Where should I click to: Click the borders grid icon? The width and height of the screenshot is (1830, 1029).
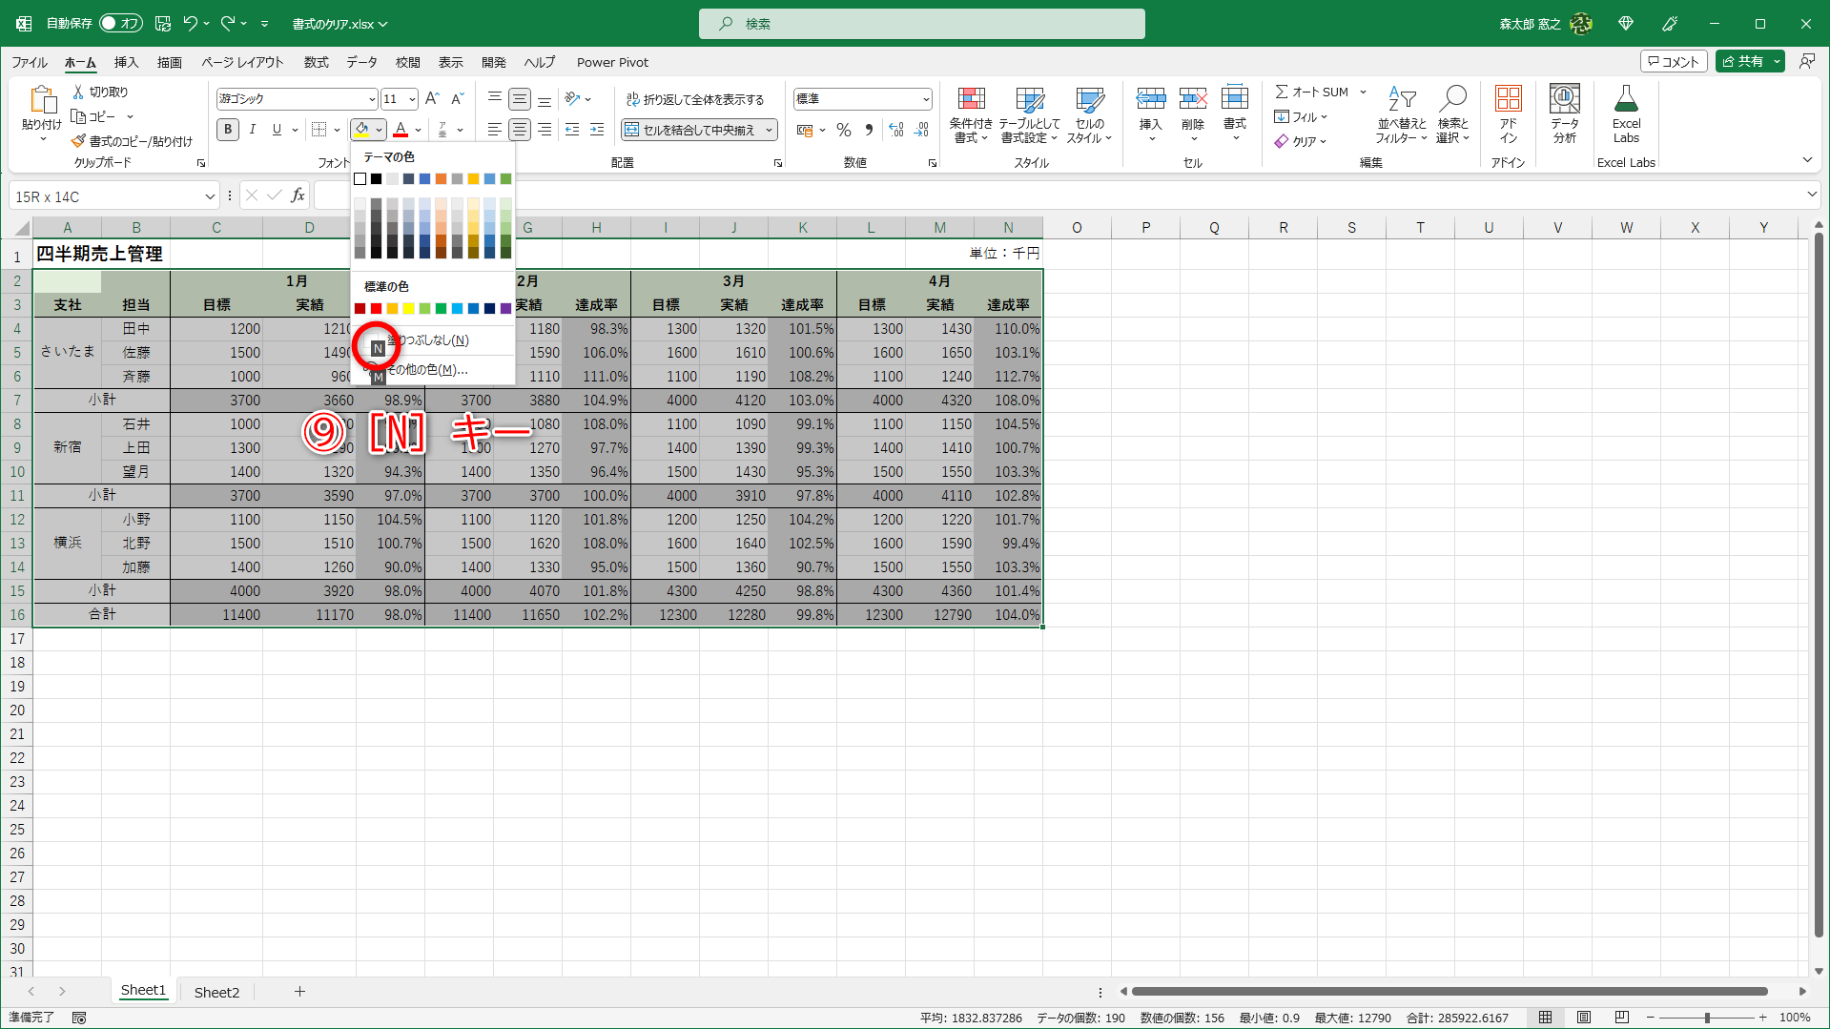(319, 130)
